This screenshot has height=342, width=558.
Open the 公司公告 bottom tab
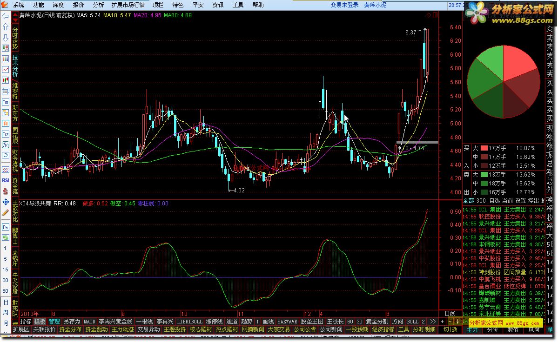[305, 329]
